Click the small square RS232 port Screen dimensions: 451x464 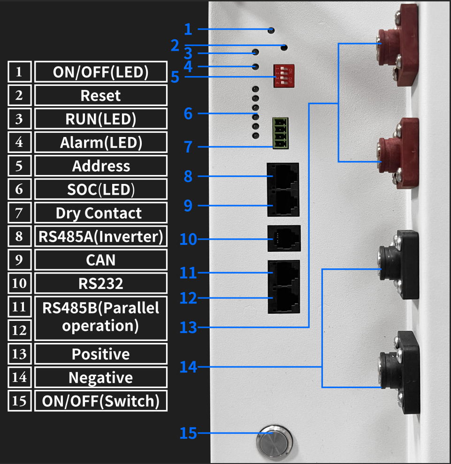[284, 238]
